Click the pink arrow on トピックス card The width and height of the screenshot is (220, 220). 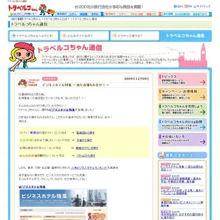click(202, 82)
